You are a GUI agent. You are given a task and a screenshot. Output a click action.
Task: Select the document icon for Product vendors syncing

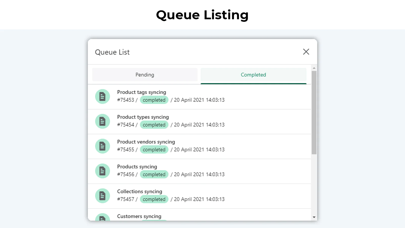(x=102, y=146)
